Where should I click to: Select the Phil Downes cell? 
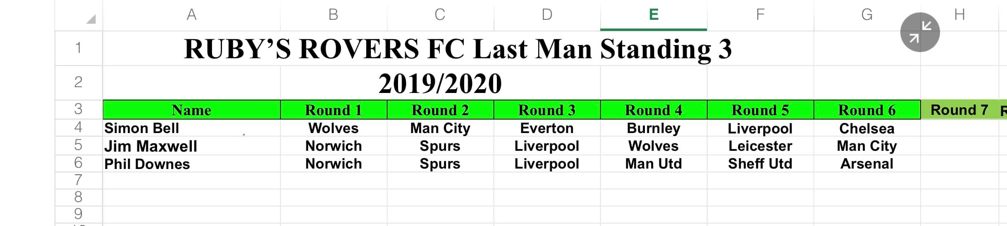[x=191, y=164]
